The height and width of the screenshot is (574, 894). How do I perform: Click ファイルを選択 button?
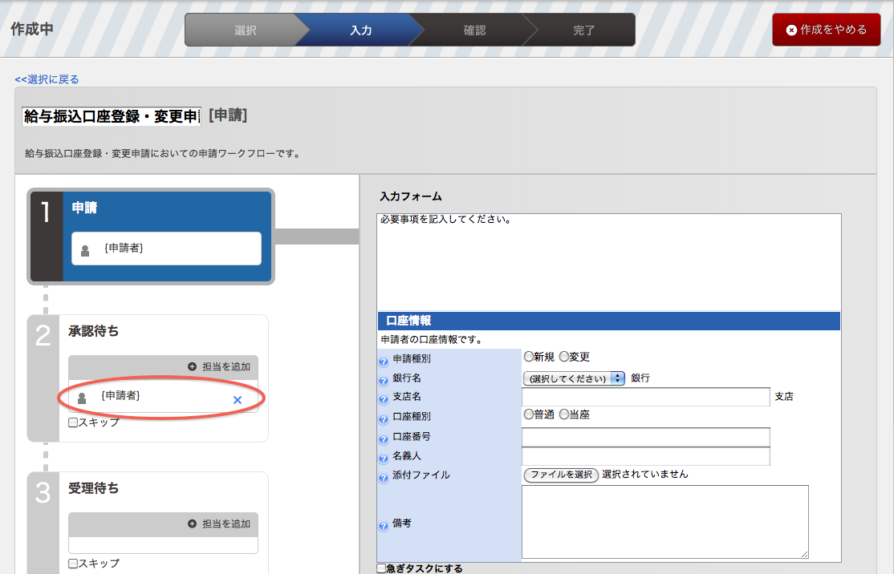561,475
